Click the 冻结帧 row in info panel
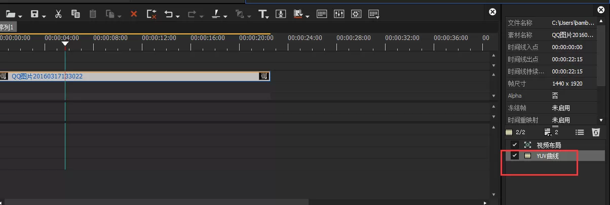The height and width of the screenshot is (205, 610). click(x=552, y=108)
